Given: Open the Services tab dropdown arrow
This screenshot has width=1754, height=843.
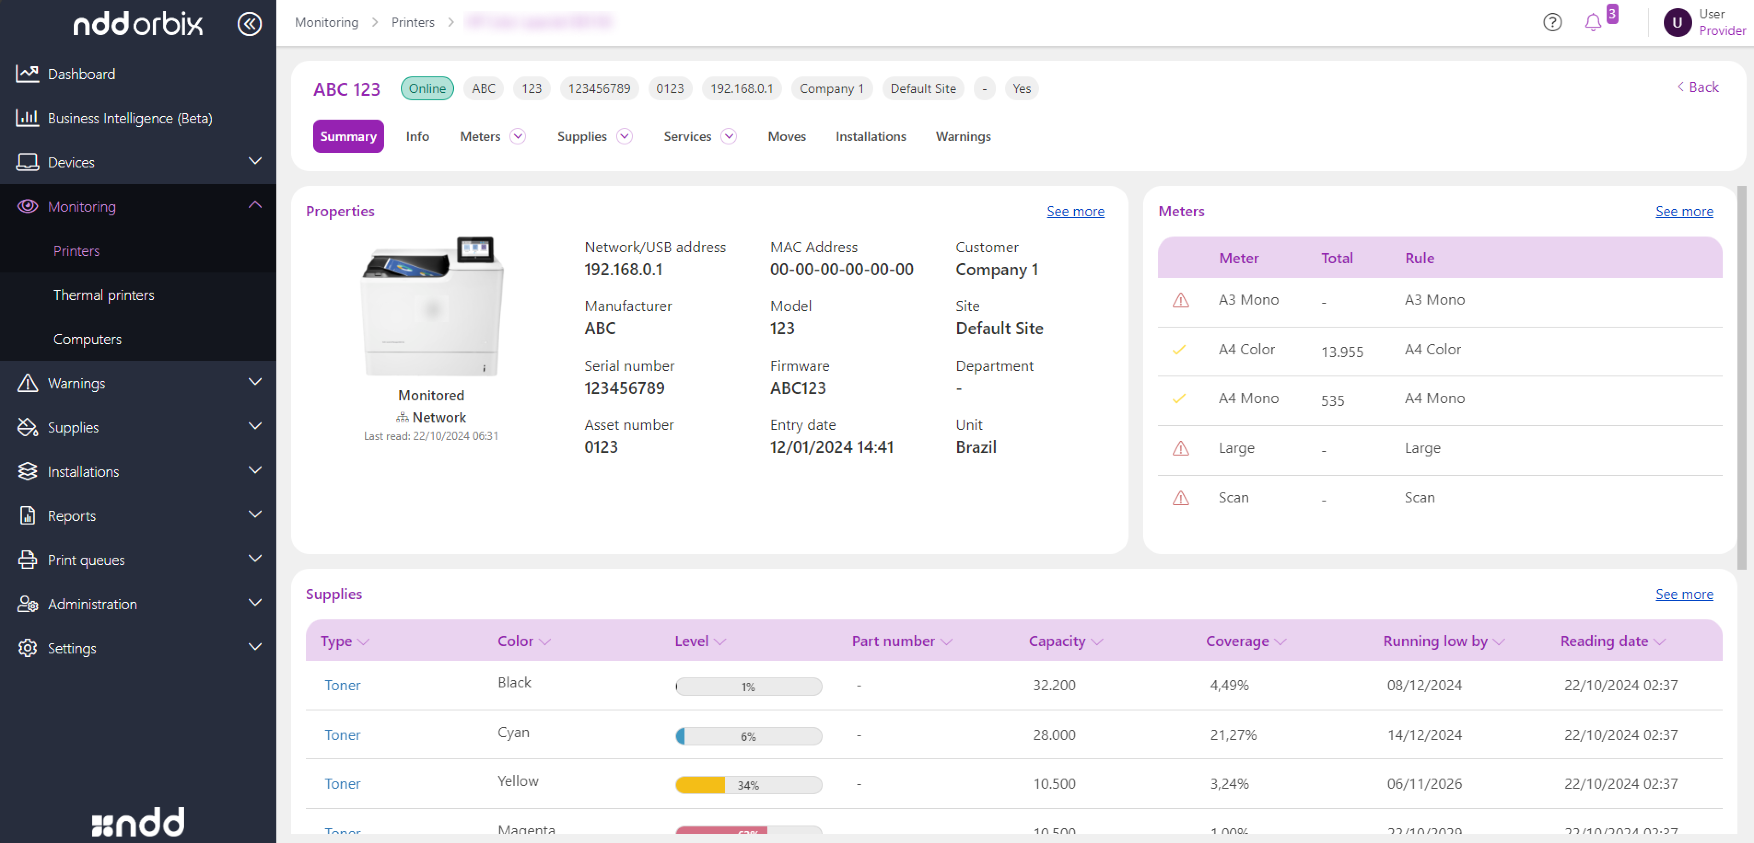Looking at the screenshot, I should coord(729,136).
